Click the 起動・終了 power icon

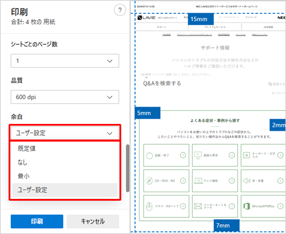(149, 155)
